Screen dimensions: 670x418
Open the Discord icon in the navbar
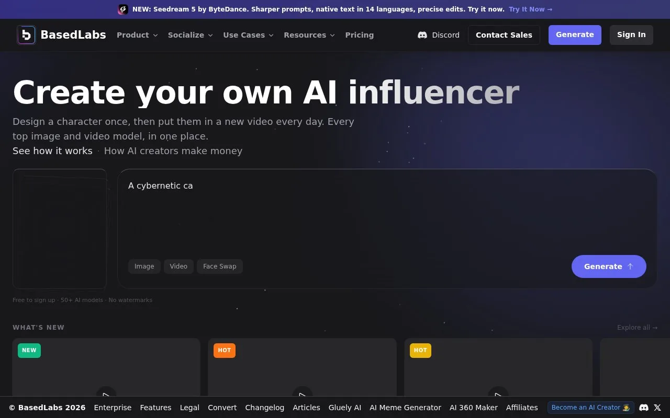coord(422,35)
